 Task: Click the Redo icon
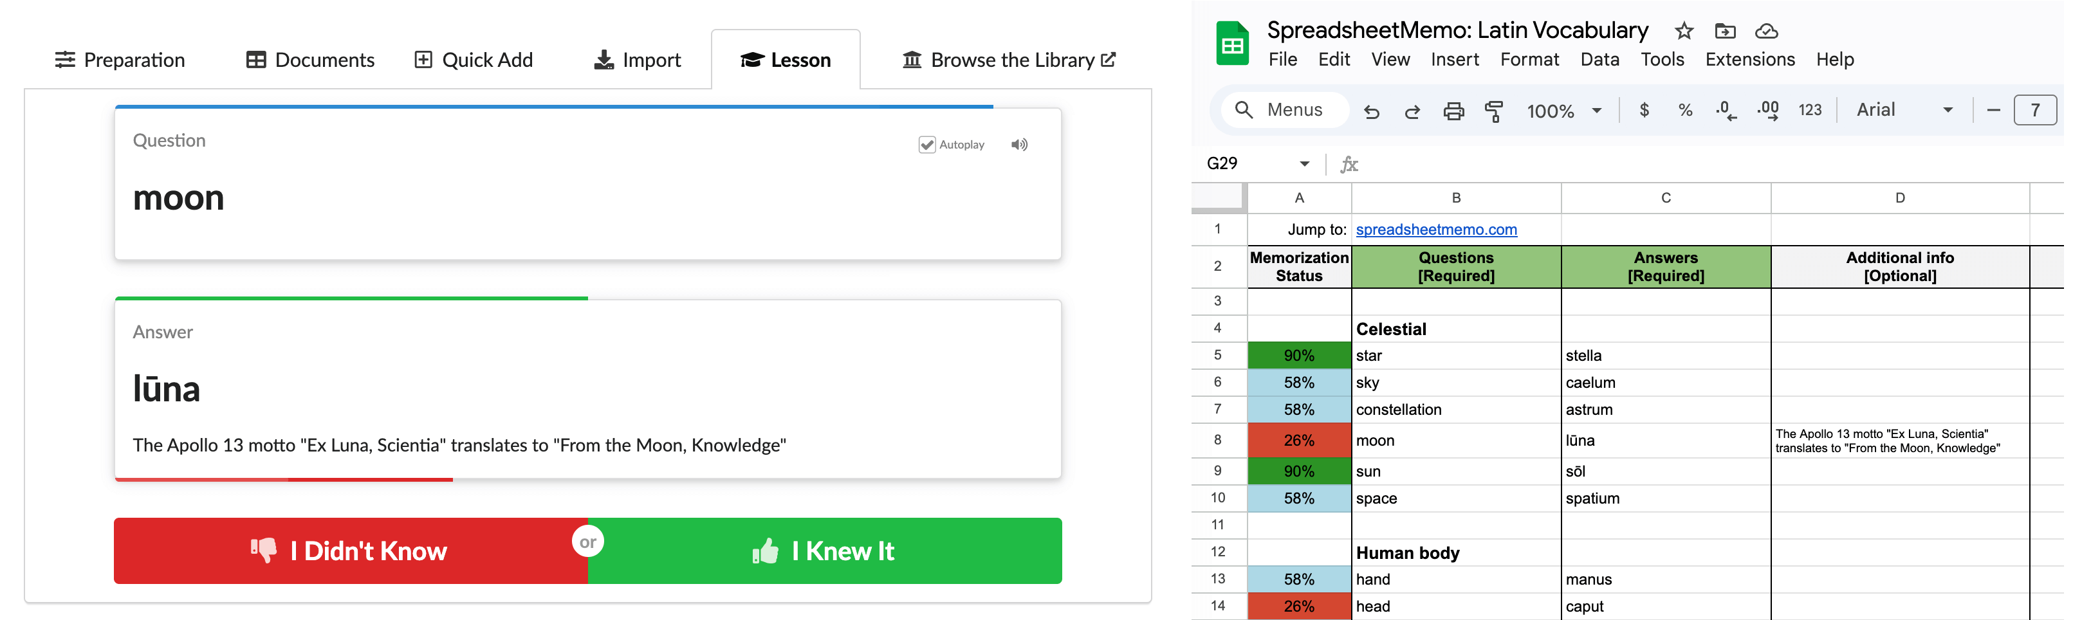[1413, 111]
